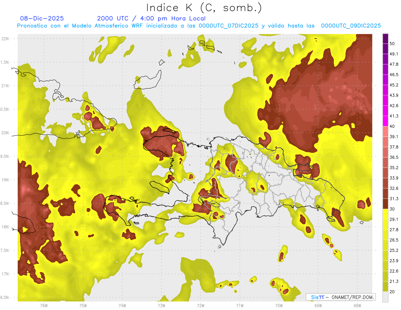Click the colorbar value "39.1"

click(394, 136)
